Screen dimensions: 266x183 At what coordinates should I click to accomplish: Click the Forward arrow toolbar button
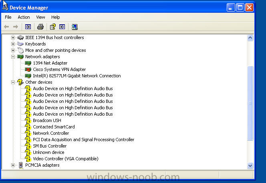coord(16,27)
